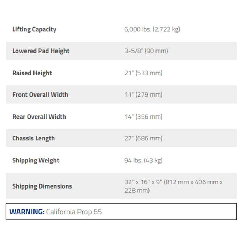The image size is (244, 244).
Task: Click the Shipping Dimensions label
Action: coord(42,186)
